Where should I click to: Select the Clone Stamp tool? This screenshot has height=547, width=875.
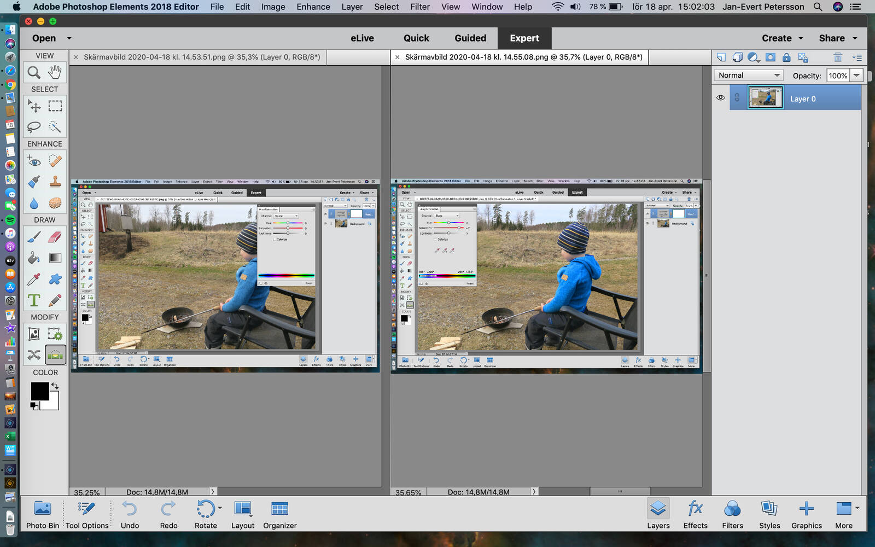[55, 182]
